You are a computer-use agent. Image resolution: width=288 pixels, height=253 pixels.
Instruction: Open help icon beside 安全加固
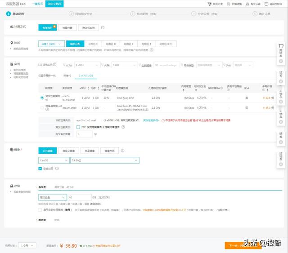coord(57,168)
